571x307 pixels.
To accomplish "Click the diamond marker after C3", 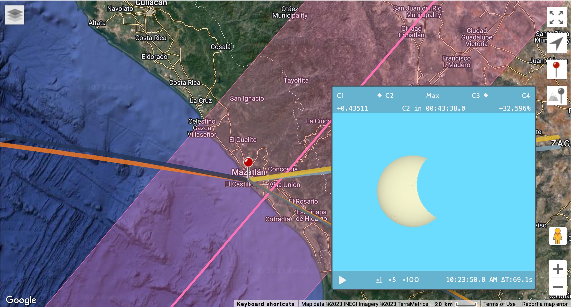I will [486, 95].
